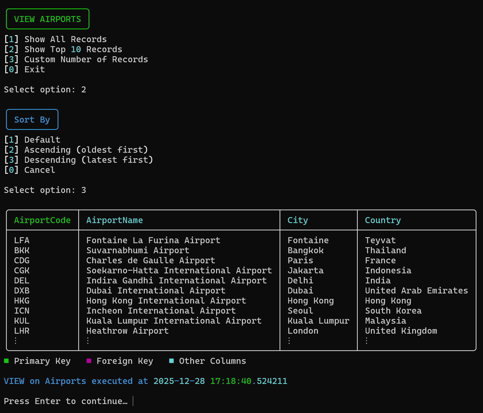
Task: Click the AirportCode column header
Action: pyautogui.click(x=42, y=220)
